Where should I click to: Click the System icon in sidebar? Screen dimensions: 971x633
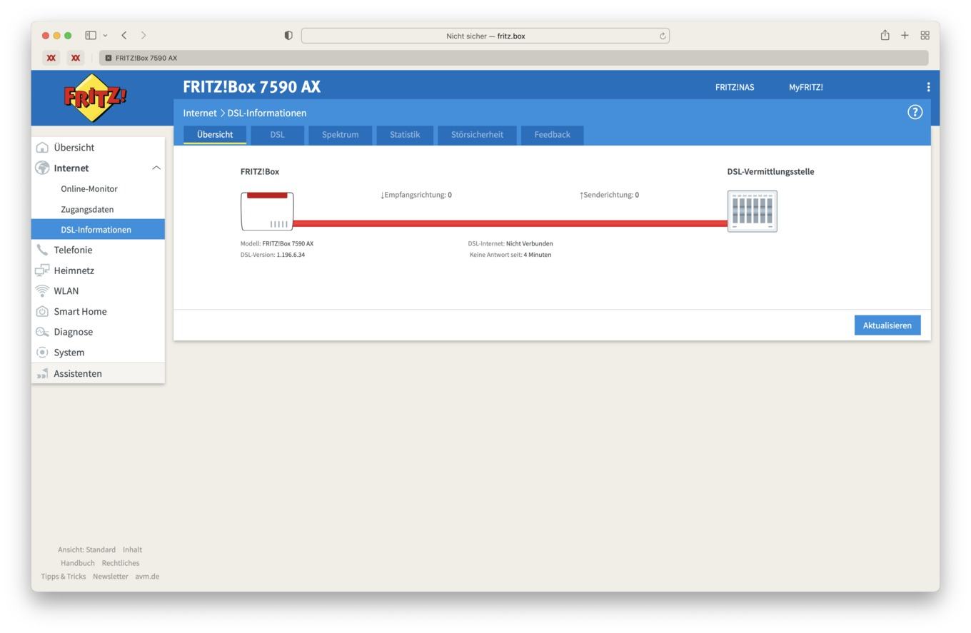(x=42, y=353)
